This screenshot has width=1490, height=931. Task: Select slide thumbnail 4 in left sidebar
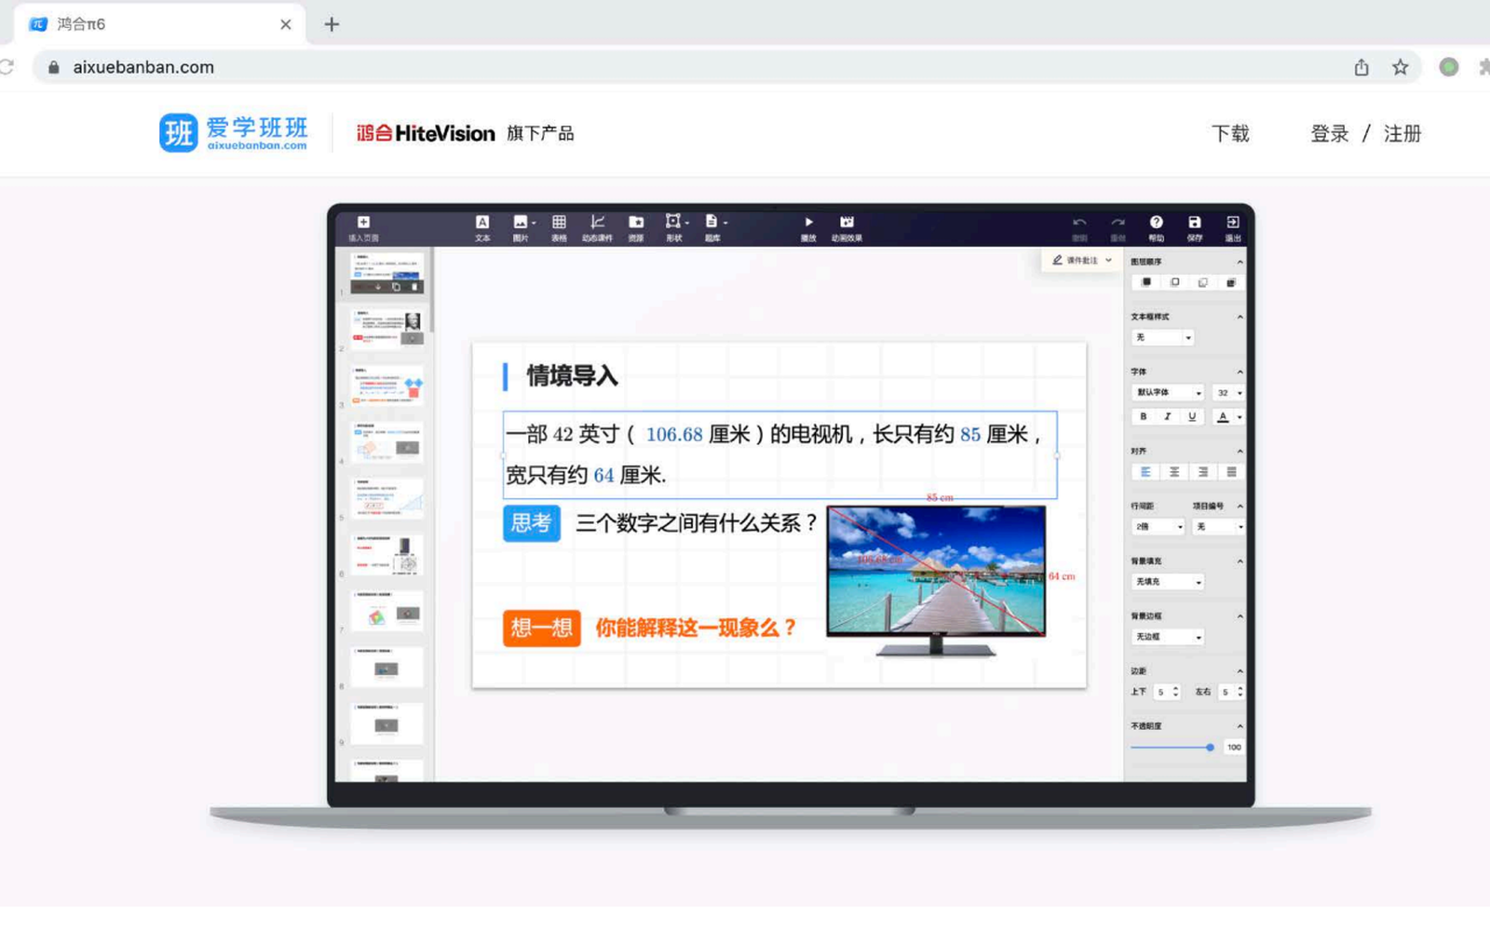click(x=386, y=444)
